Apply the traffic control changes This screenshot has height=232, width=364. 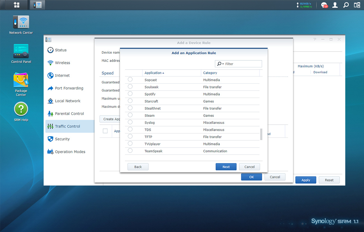305,180
